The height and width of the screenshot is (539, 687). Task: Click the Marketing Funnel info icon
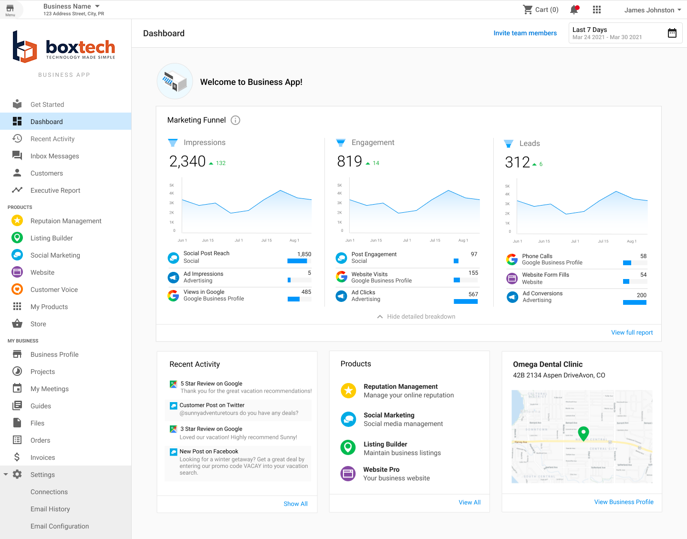point(235,120)
